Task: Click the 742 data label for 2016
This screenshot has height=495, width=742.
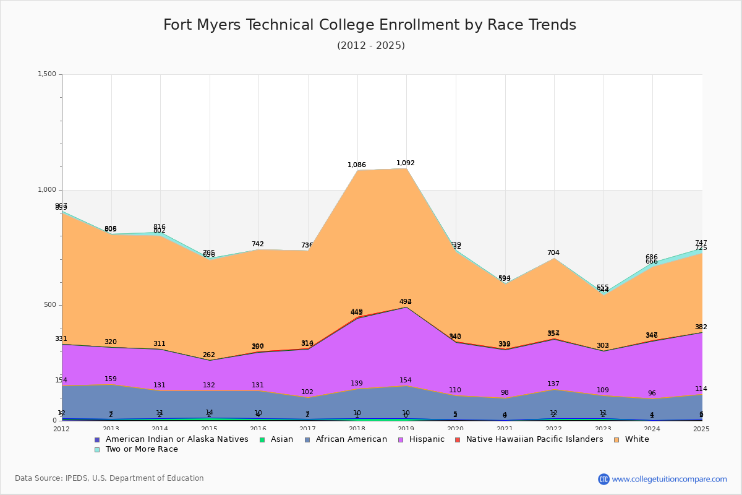Action: (x=258, y=244)
